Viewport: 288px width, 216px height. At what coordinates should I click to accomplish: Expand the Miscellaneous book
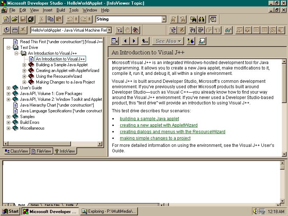(x=8, y=128)
